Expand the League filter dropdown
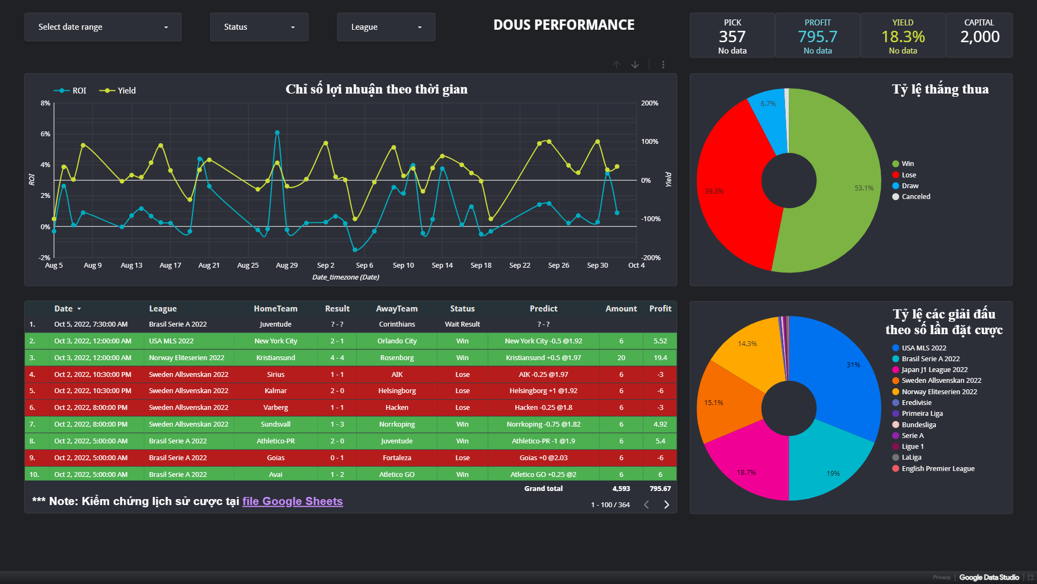 (385, 27)
